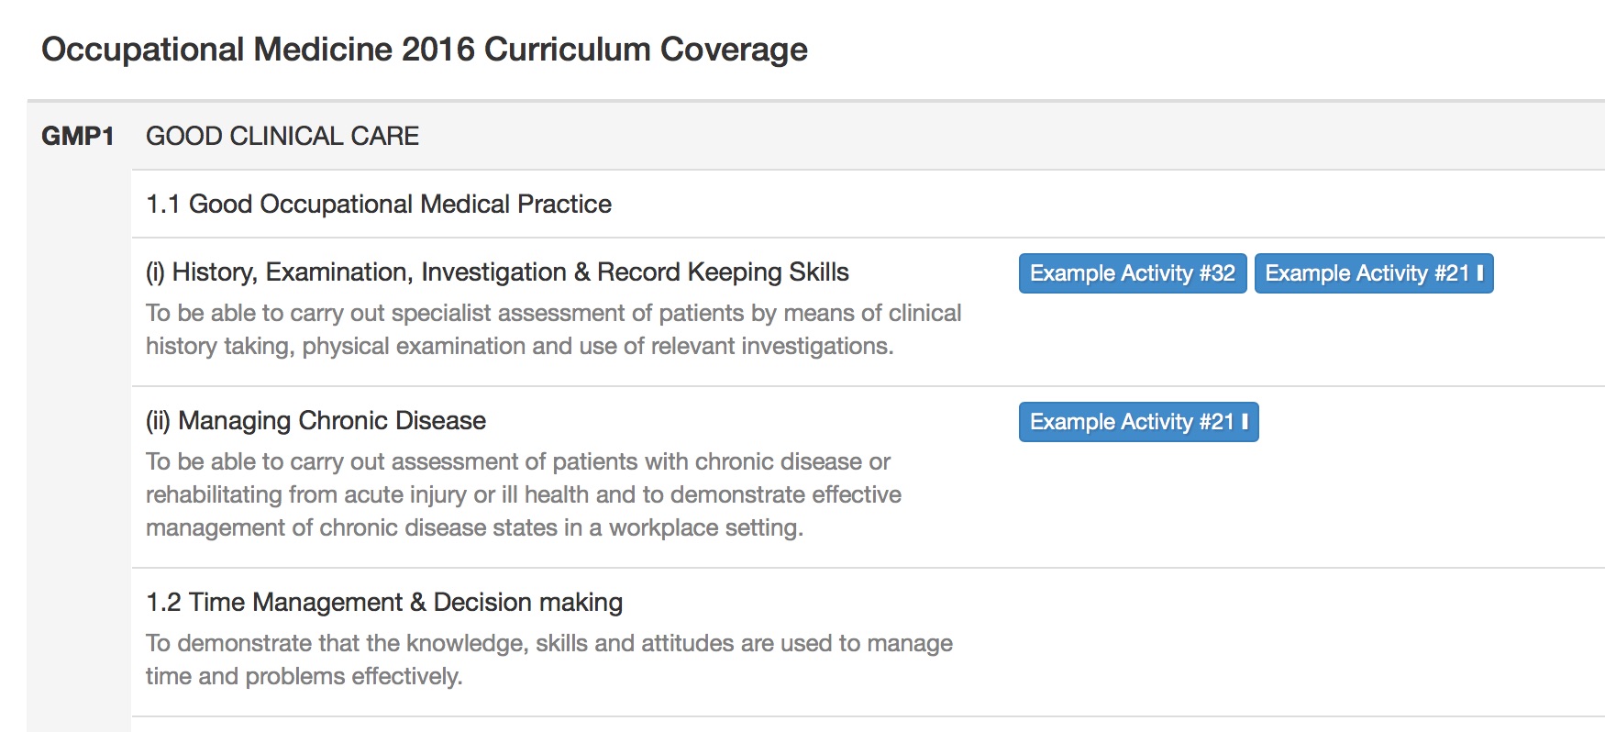Click the line 'time and problems effectively'

[x=304, y=676]
